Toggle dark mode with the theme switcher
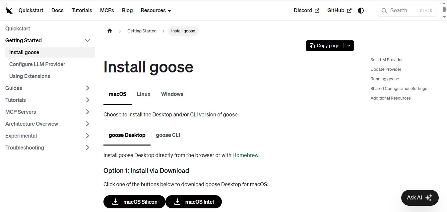447x212 pixels. pyautogui.click(x=360, y=10)
